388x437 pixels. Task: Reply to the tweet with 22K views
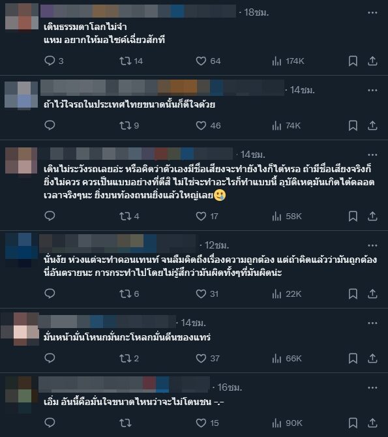(x=50, y=294)
